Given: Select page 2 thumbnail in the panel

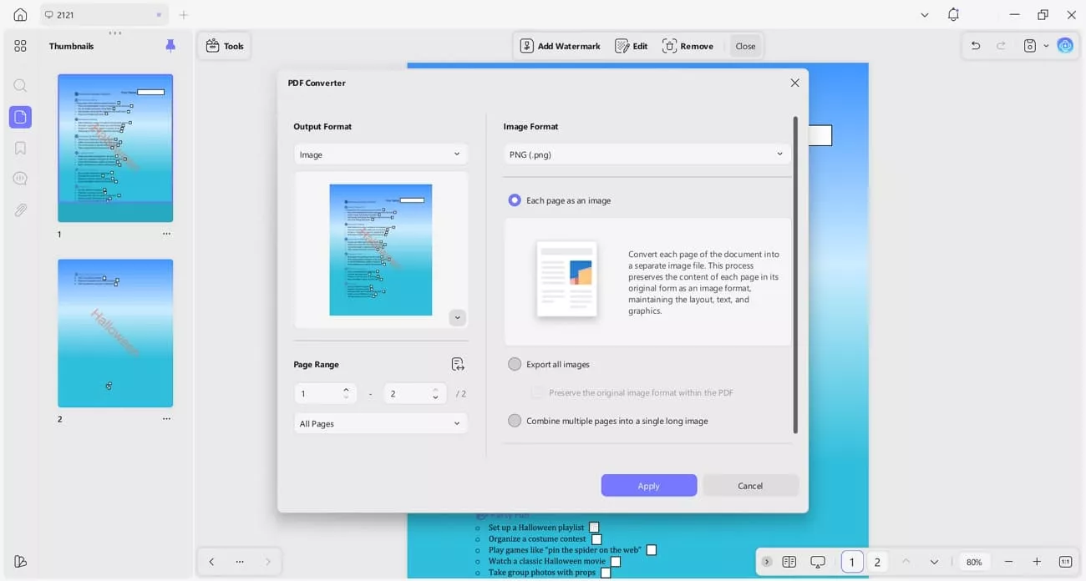Looking at the screenshot, I should (x=114, y=332).
